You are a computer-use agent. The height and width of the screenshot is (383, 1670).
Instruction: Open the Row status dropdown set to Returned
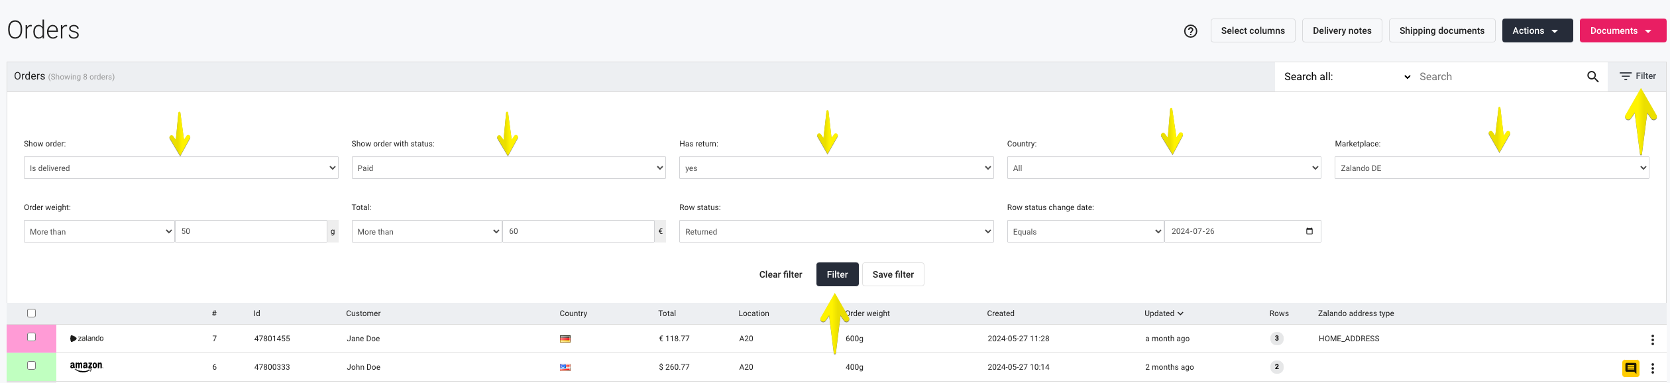pos(836,231)
